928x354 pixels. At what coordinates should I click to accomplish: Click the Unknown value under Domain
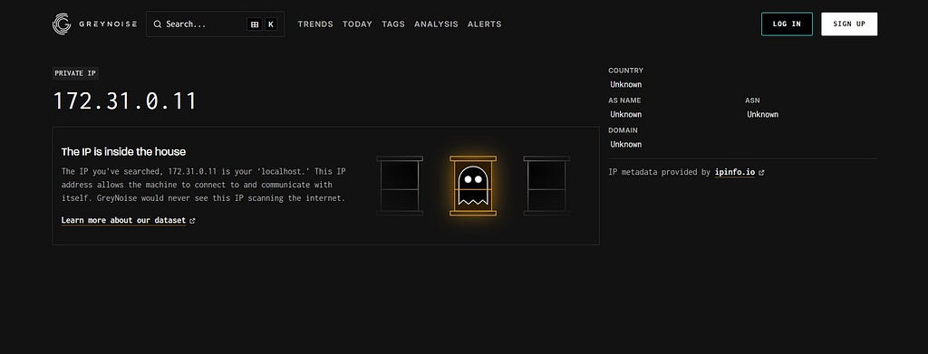[x=625, y=144]
